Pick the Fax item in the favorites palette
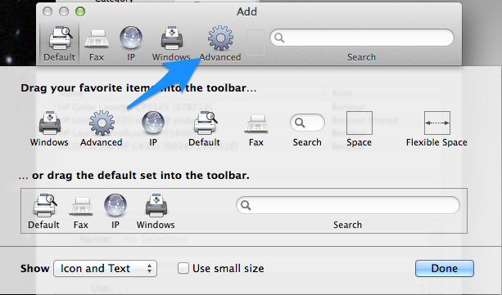The width and height of the screenshot is (502, 295). pos(256,130)
